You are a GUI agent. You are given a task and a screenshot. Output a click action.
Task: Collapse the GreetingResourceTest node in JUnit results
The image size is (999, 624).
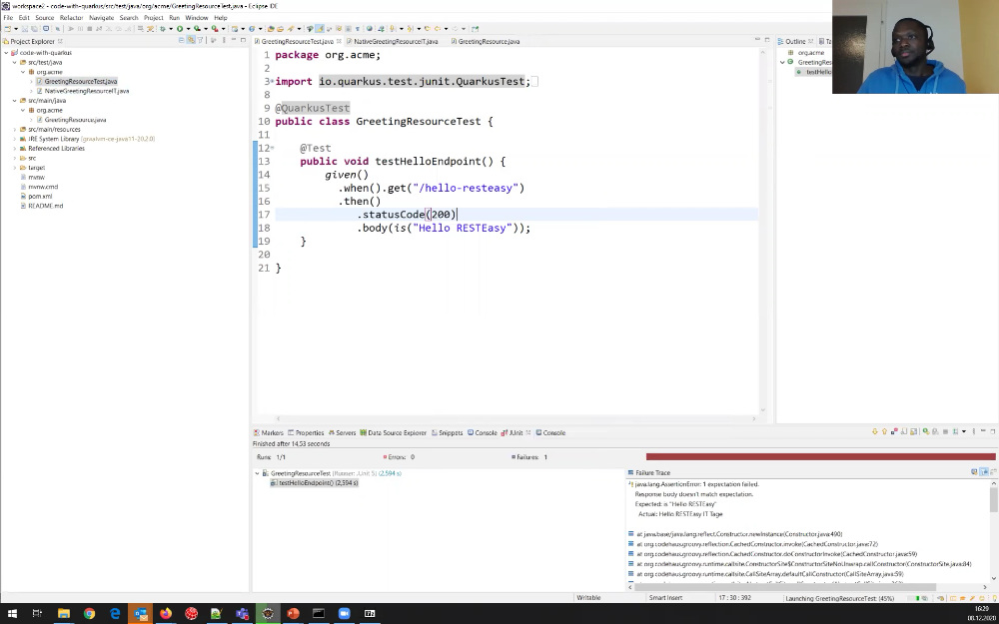(x=258, y=473)
